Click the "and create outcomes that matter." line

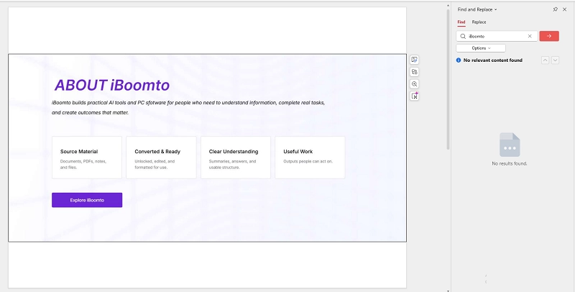click(x=91, y=113)
